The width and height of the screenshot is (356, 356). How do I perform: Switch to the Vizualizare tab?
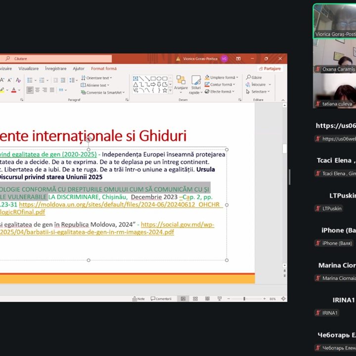tap(28, 69)
